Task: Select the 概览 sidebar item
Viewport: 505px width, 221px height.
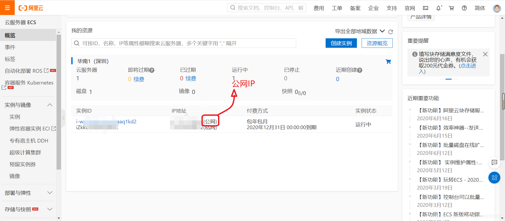Action: tap(28, 35)
